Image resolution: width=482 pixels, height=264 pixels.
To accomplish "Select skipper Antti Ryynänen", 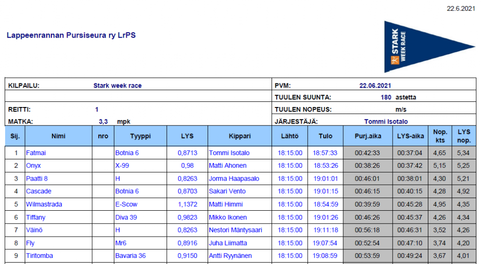I will [x=230, y=256].
